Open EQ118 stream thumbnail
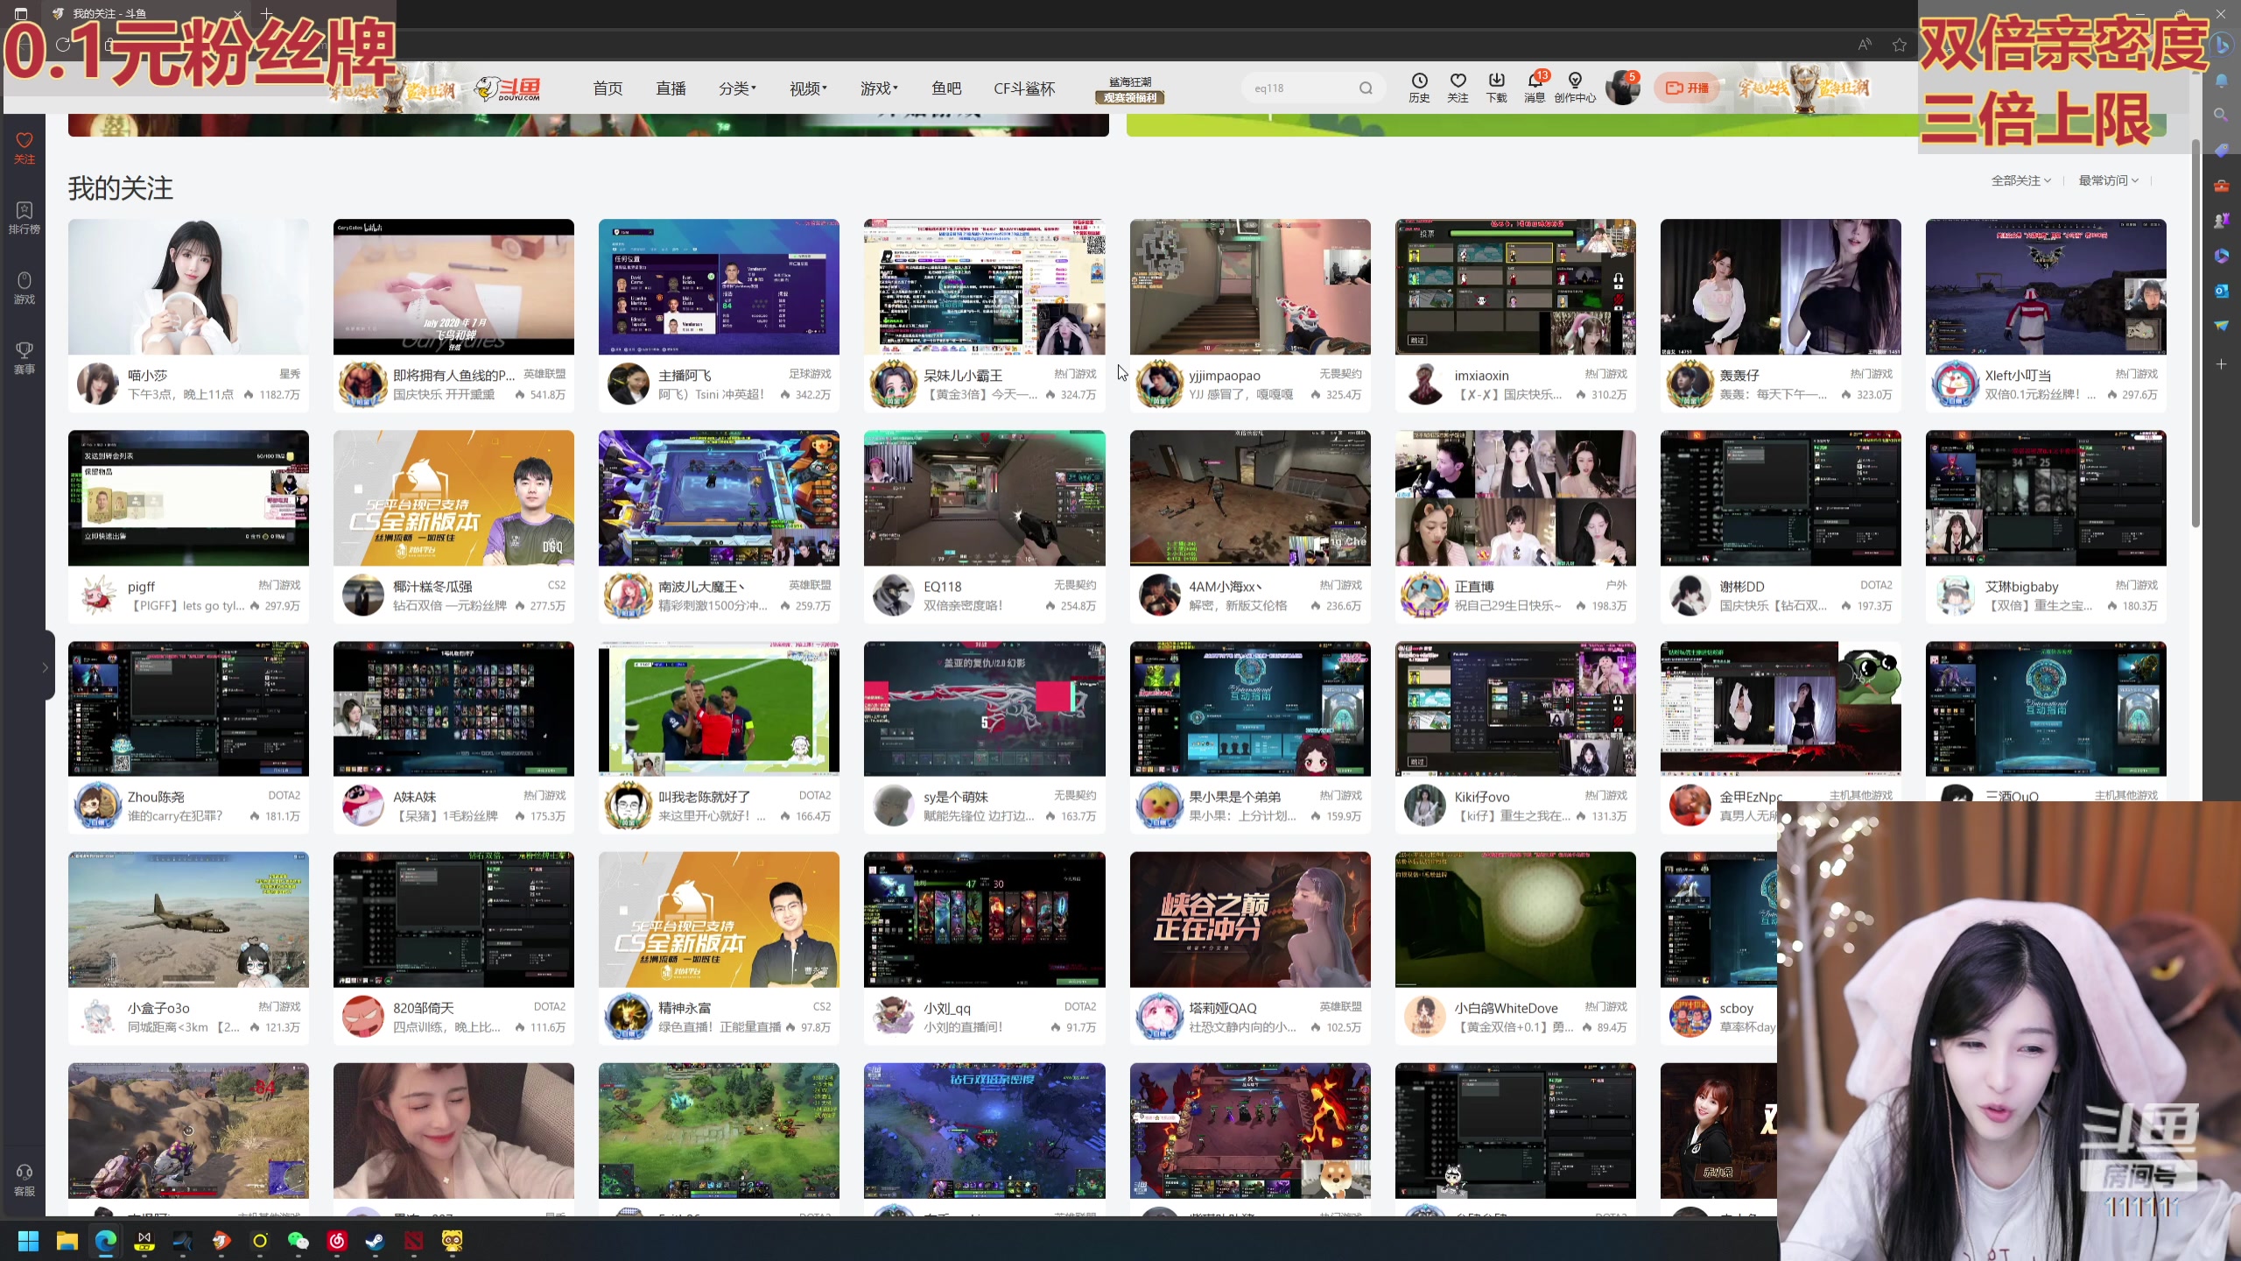 coord(984,497)
